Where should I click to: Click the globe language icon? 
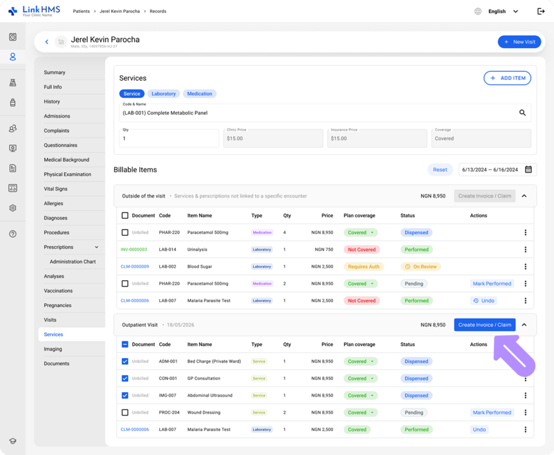(478, 11)
